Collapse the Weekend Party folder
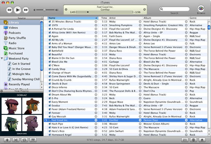Image resolution: width=211 pixels, height=144 pixels. [x=2, y=58]
